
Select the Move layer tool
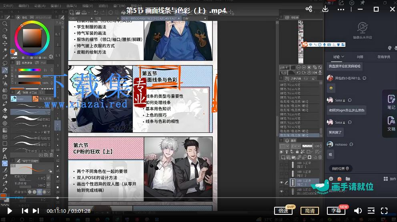coord(4,43)
